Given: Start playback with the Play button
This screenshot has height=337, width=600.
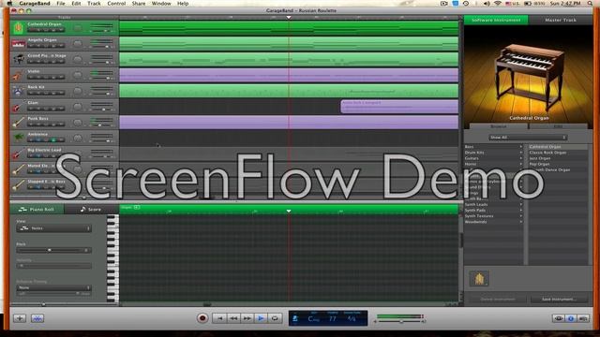Looking at the screenshot, I should [x=261, y=318].
